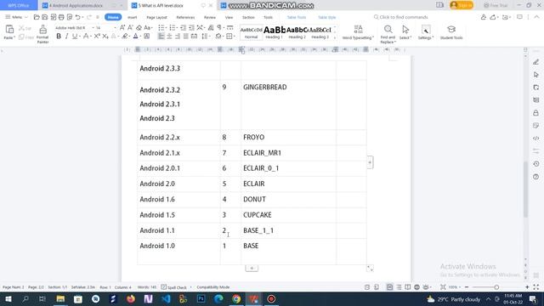Image resolution: width=544 pixels, height=306 pixels.
Task: Click the Format Painter tool
Action: tap(42, 34)
